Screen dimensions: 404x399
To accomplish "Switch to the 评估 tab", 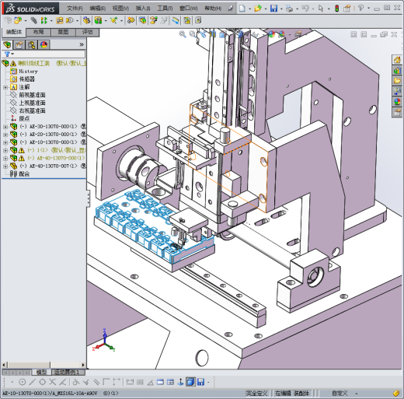I will 87,32.
